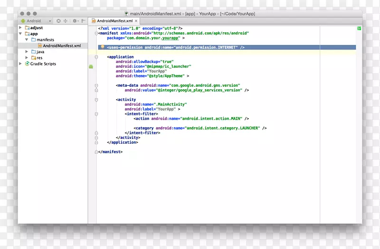
Task: Close the AndroidManifest.xml tab
Action: pyautogui.click(x=136, y=21)
